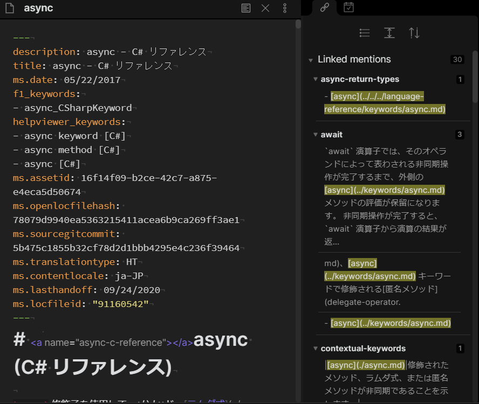Image resolution: width=479 pixels, height=404 pixels.
Task: Collapse the Linked mentions section
Action: (311, 60)
